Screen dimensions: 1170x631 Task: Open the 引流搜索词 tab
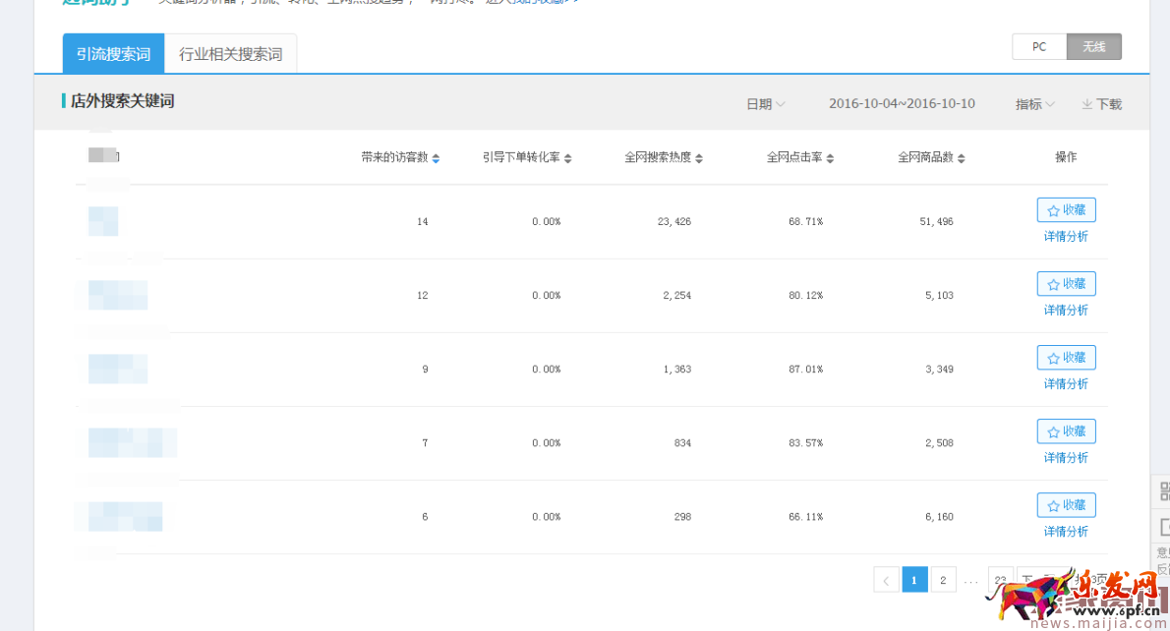pyautogui.click(x=113, y=54)
